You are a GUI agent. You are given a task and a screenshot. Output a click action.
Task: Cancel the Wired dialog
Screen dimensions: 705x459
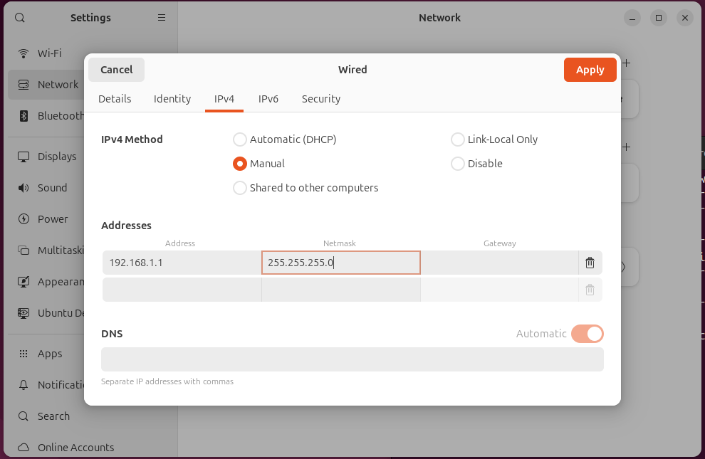(116, 70)
